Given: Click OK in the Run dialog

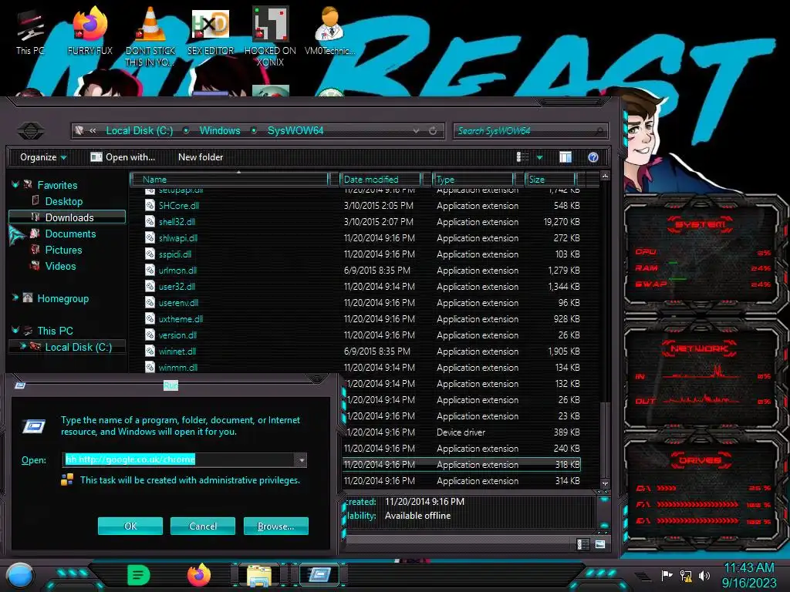Looking at the screenshot, I should click(x=130, y=526).
